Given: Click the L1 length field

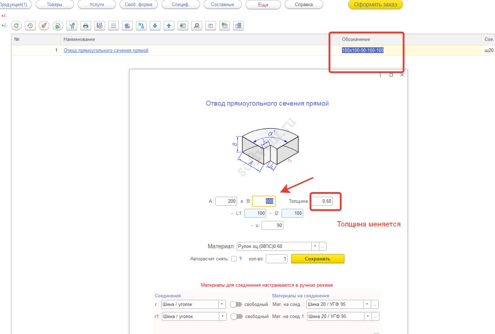Looking at the screenshot, I should click(255, 213).
